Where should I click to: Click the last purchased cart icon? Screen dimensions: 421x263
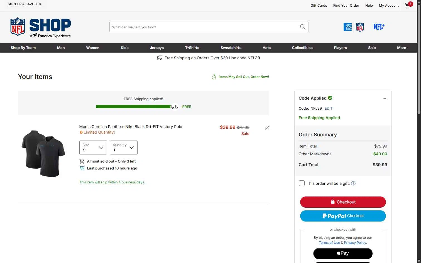click(x=82, y=168)
